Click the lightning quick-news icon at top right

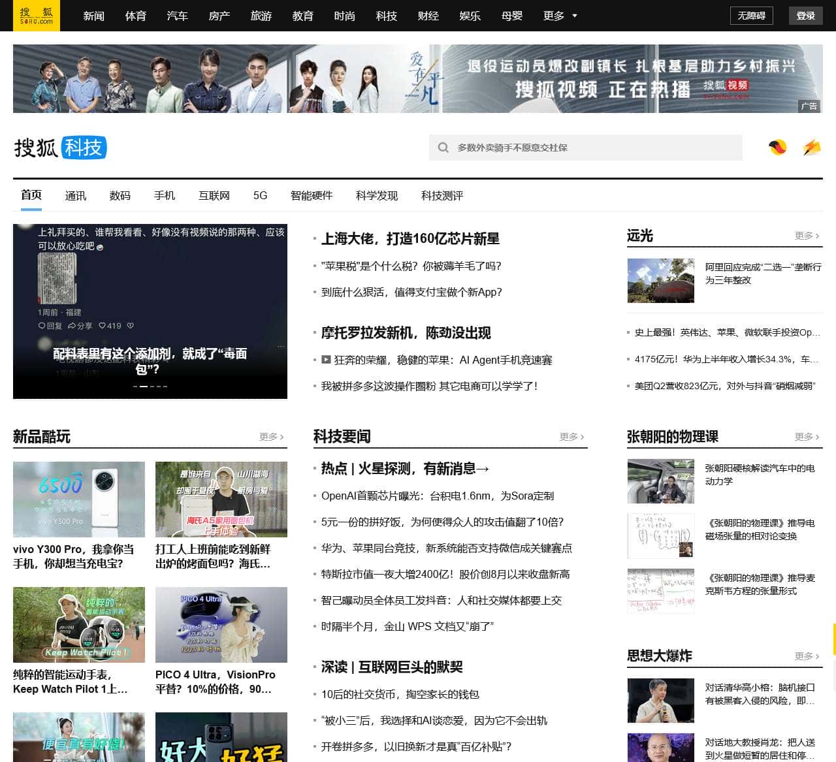(x=811, y=148)
